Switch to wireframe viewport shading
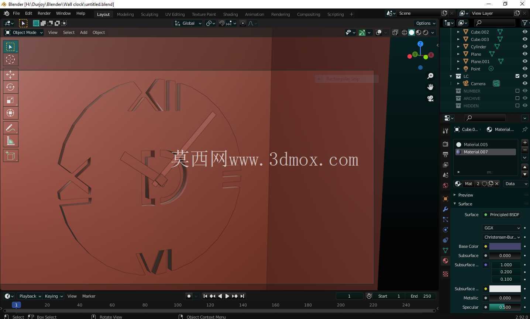530x319 pixels. point(405,32)
